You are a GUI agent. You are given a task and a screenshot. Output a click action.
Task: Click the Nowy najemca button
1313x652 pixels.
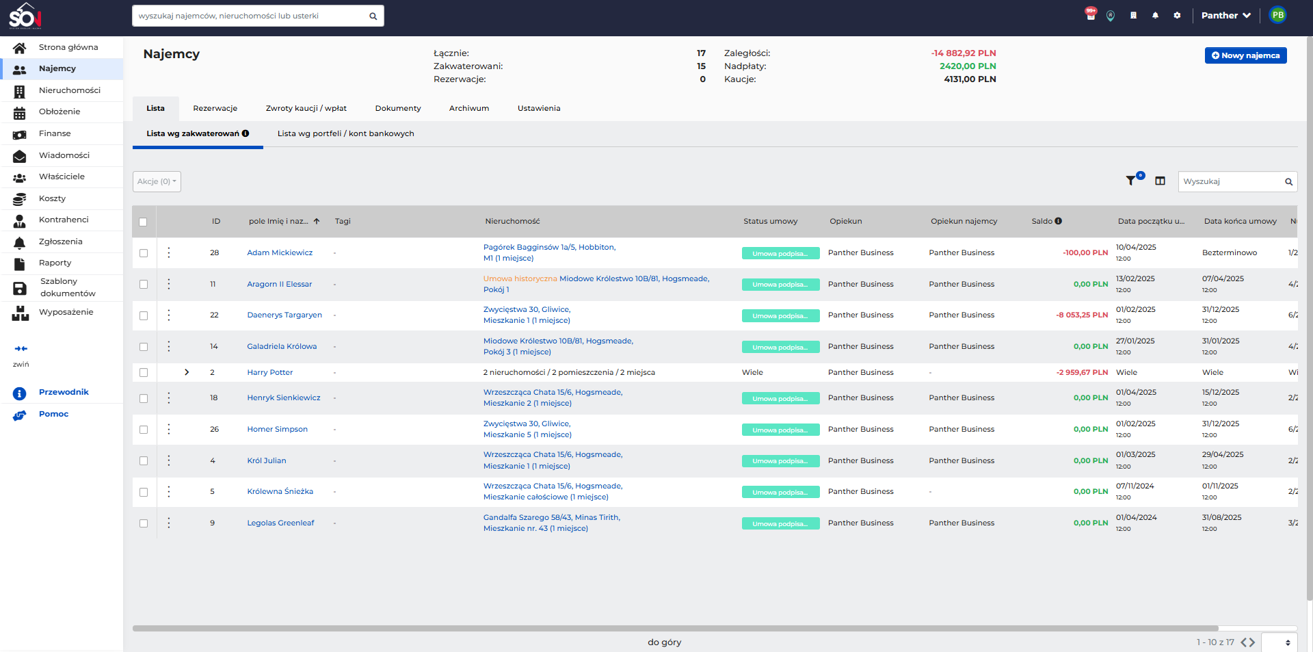pyautogui.click(x=1245, y=55)
